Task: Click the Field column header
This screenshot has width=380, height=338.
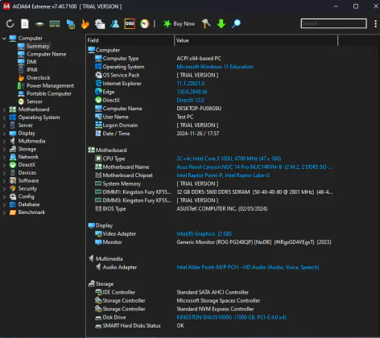Action: pos(130,40)
